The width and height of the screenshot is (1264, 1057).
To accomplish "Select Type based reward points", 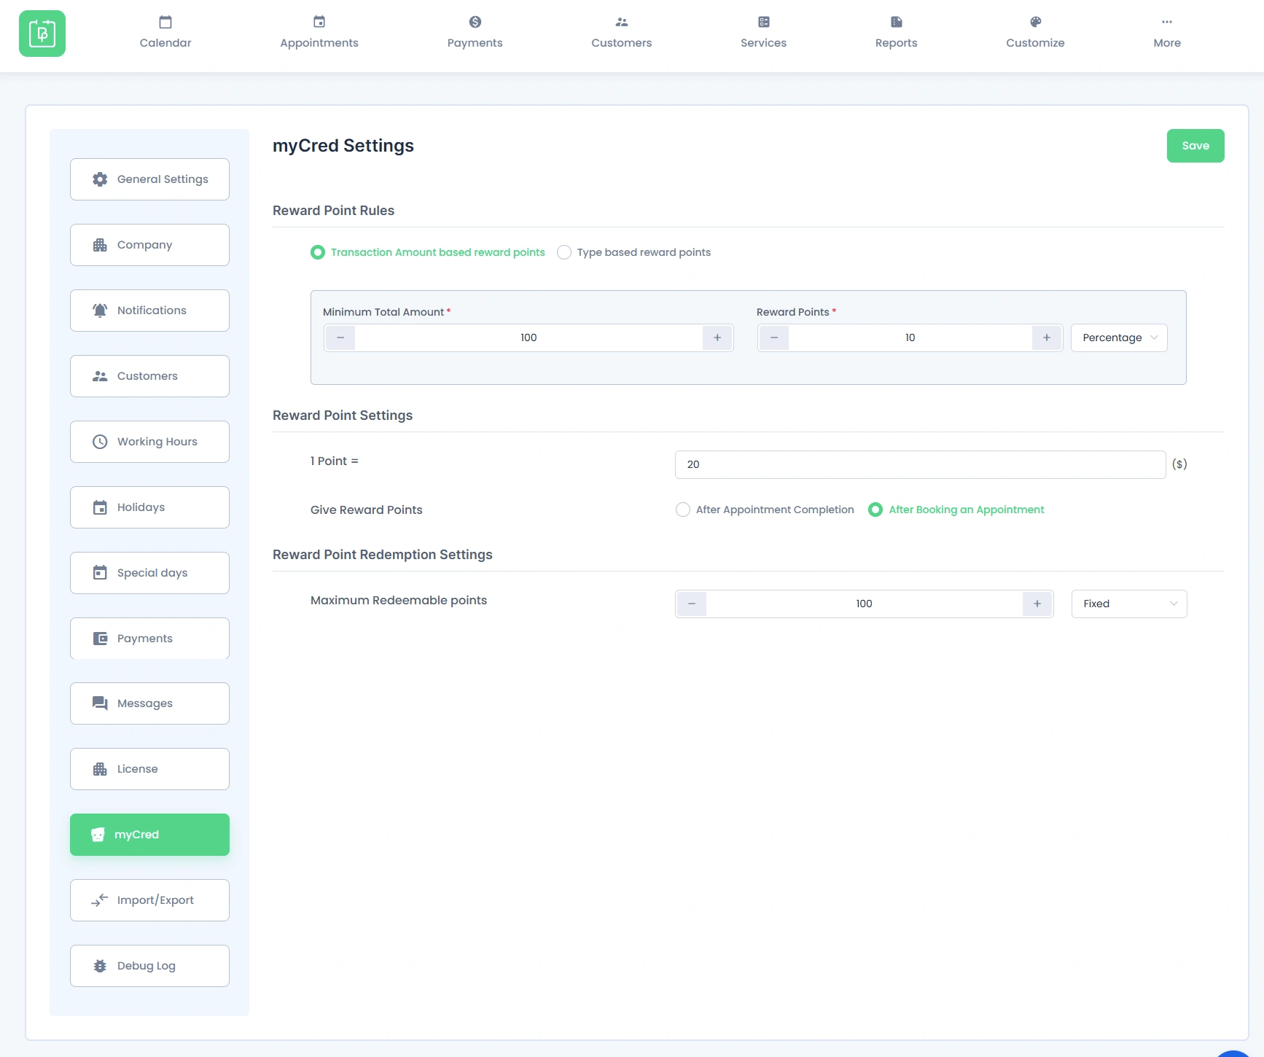I will click(x=564, y=252).
